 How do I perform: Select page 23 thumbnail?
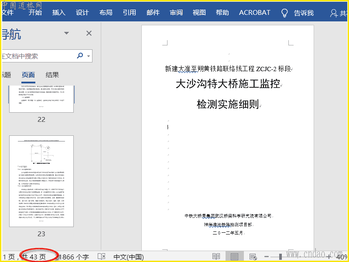coord(41,181)
